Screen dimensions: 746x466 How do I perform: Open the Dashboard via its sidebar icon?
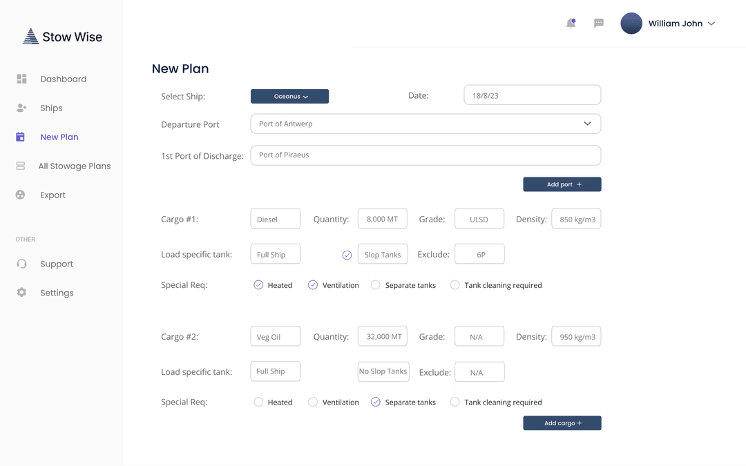pos(21,78)
